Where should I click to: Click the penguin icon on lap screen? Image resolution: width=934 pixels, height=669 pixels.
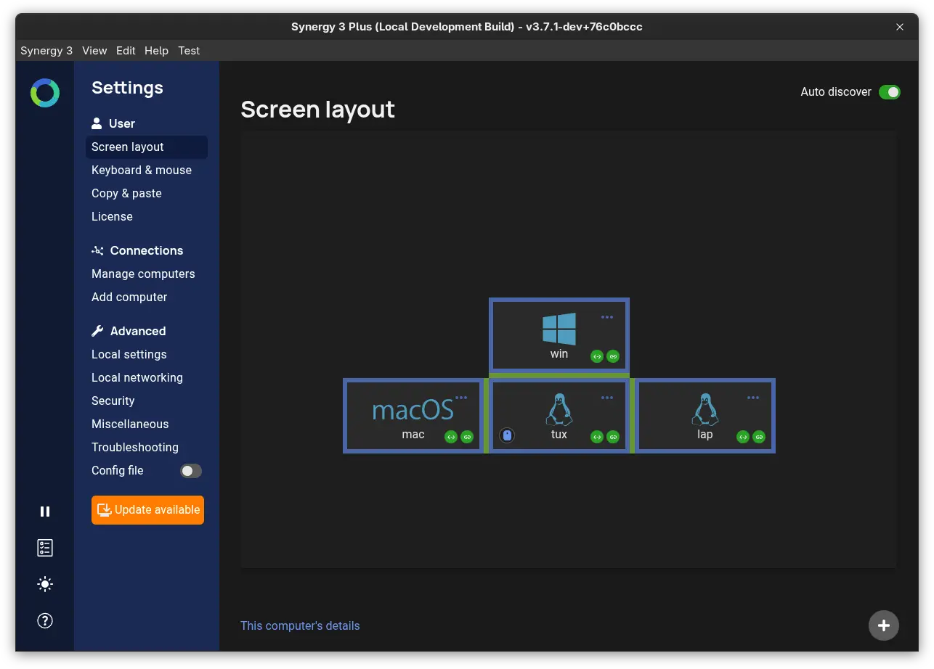click(705, 410)
